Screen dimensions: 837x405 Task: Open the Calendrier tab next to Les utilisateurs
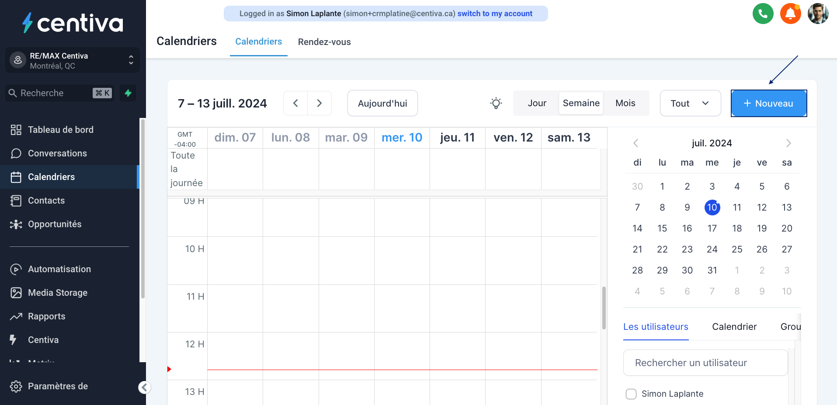point(734,327)
